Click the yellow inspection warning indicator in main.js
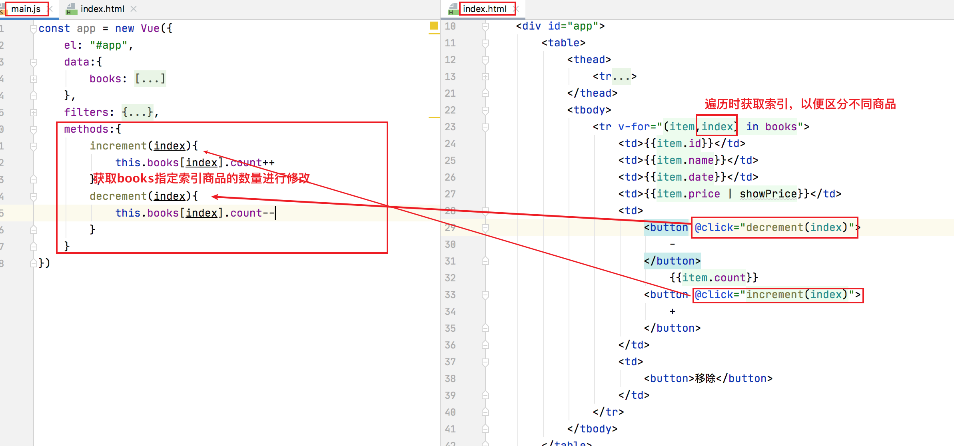The width and height of the screenshot is (954, 446). [434, 26]
